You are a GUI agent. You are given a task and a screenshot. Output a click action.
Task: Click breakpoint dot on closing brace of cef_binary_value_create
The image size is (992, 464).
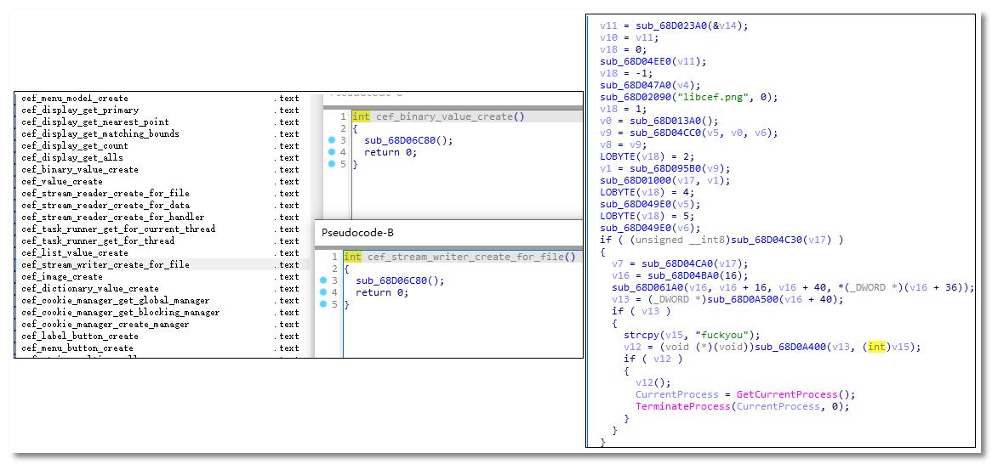click(333, 164)
